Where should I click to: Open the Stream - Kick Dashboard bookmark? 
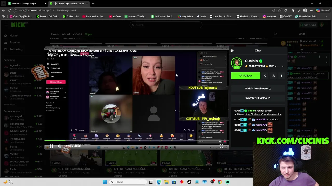click(x=47, y=17)
